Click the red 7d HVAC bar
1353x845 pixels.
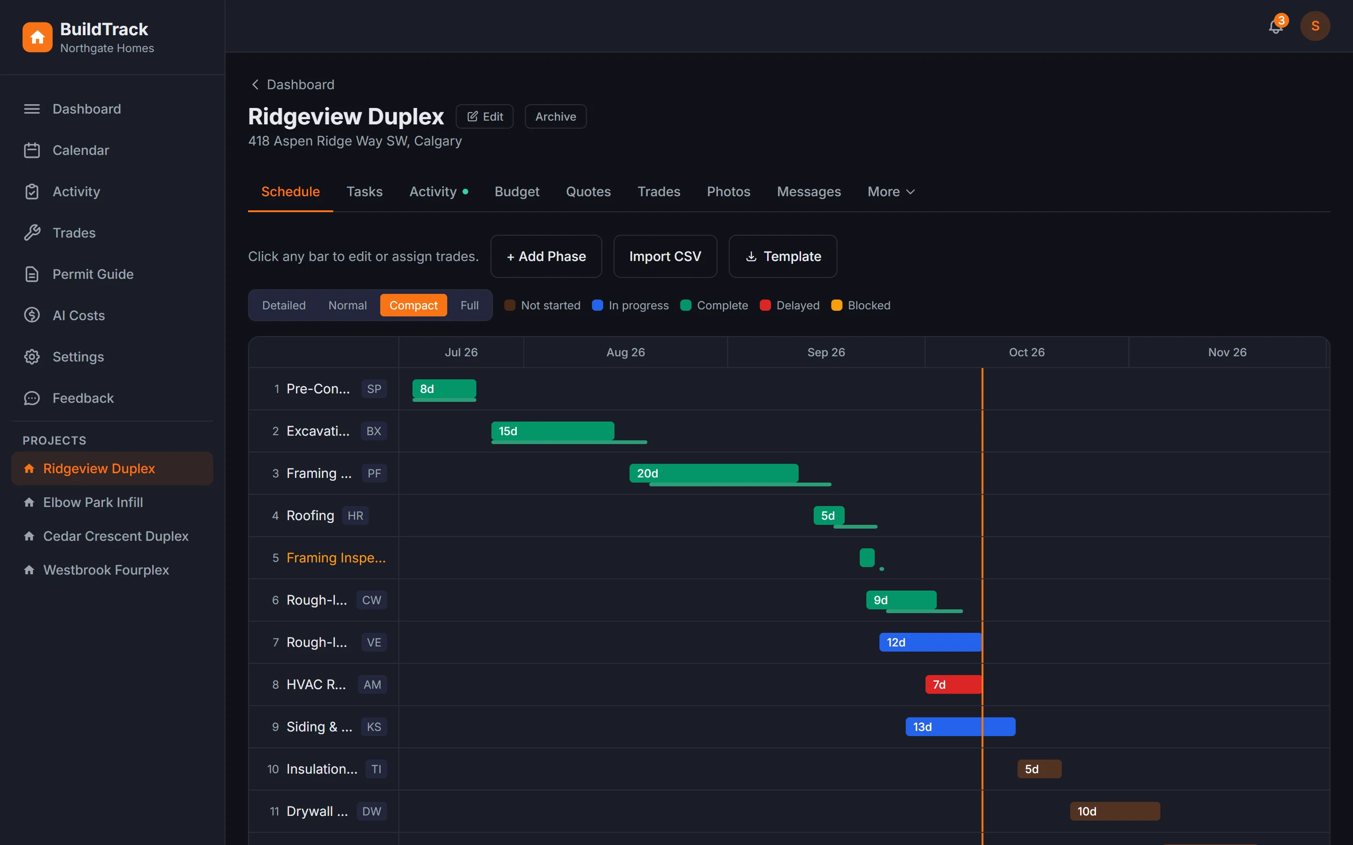coord(954,684)
